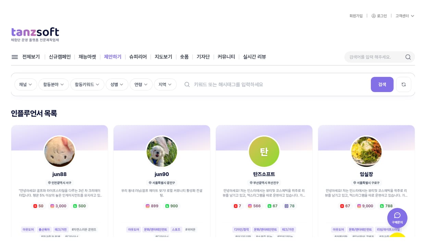Select the 제안하기 menu item
Image resolution: width=426 pixels, height=248 pixels.
[x=113, y=57]
